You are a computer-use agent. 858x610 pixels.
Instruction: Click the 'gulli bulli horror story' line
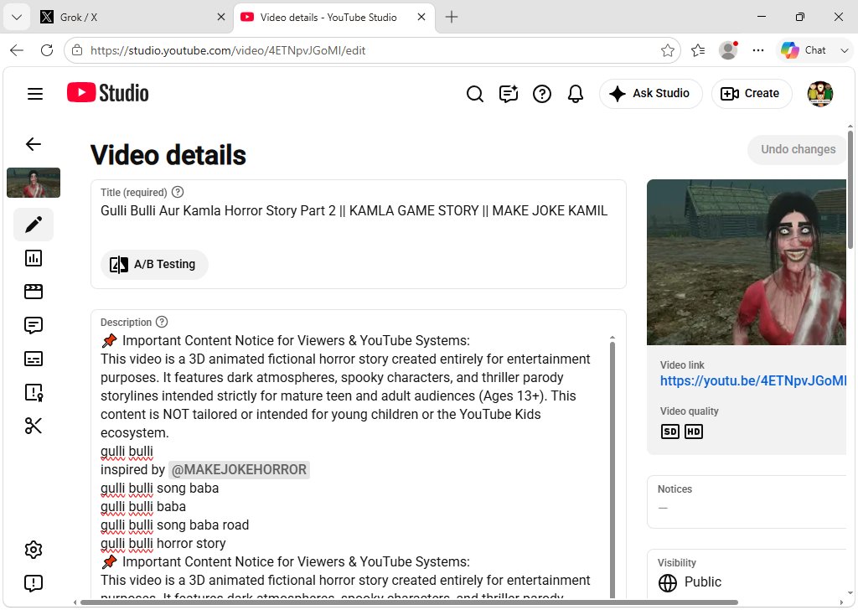(x=163, y=544)
